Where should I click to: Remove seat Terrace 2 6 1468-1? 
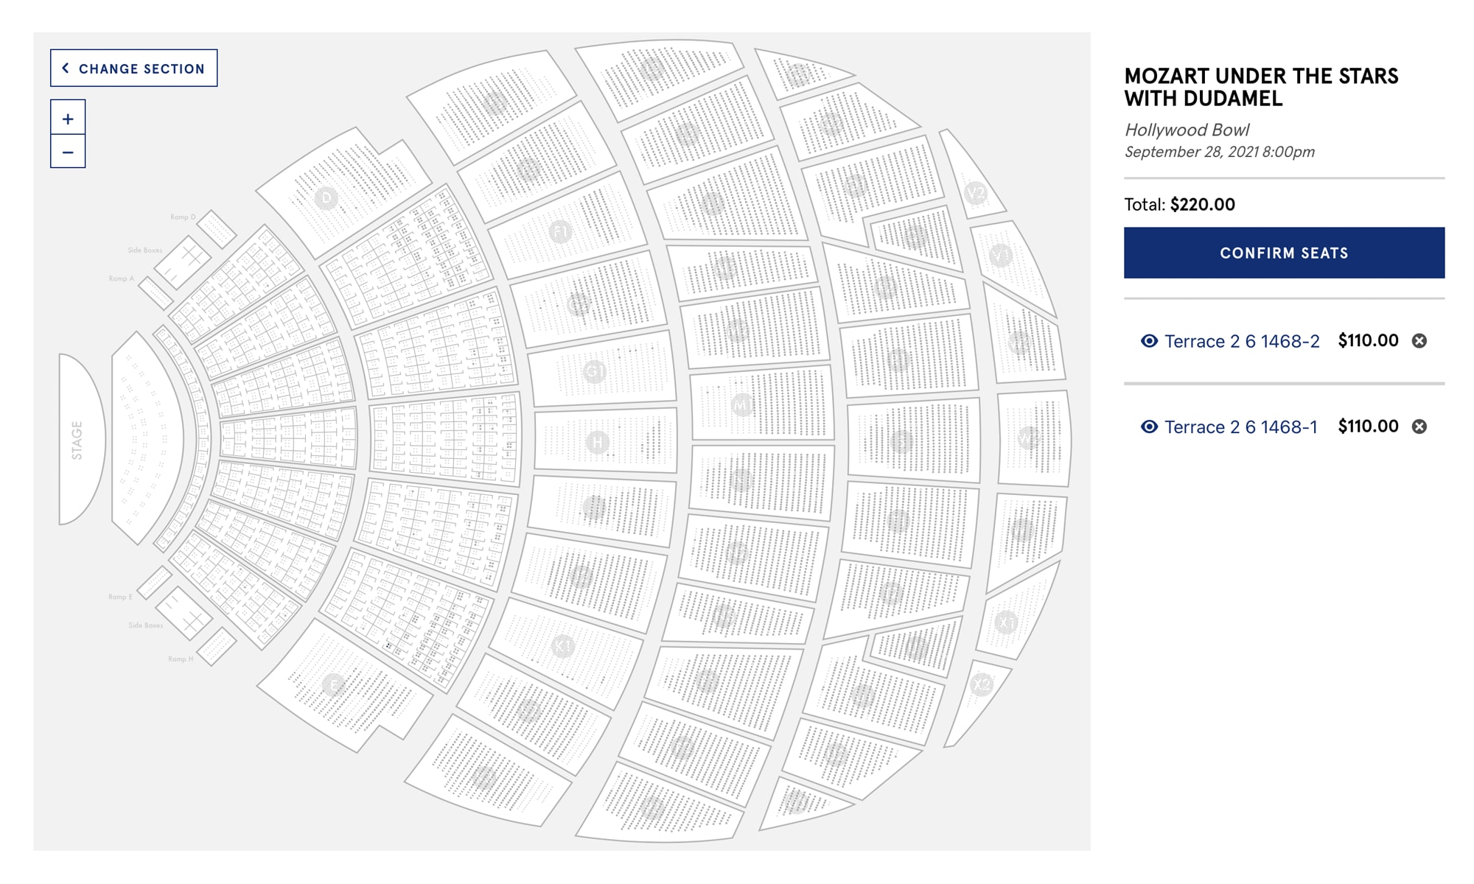tap(1419, 427)
